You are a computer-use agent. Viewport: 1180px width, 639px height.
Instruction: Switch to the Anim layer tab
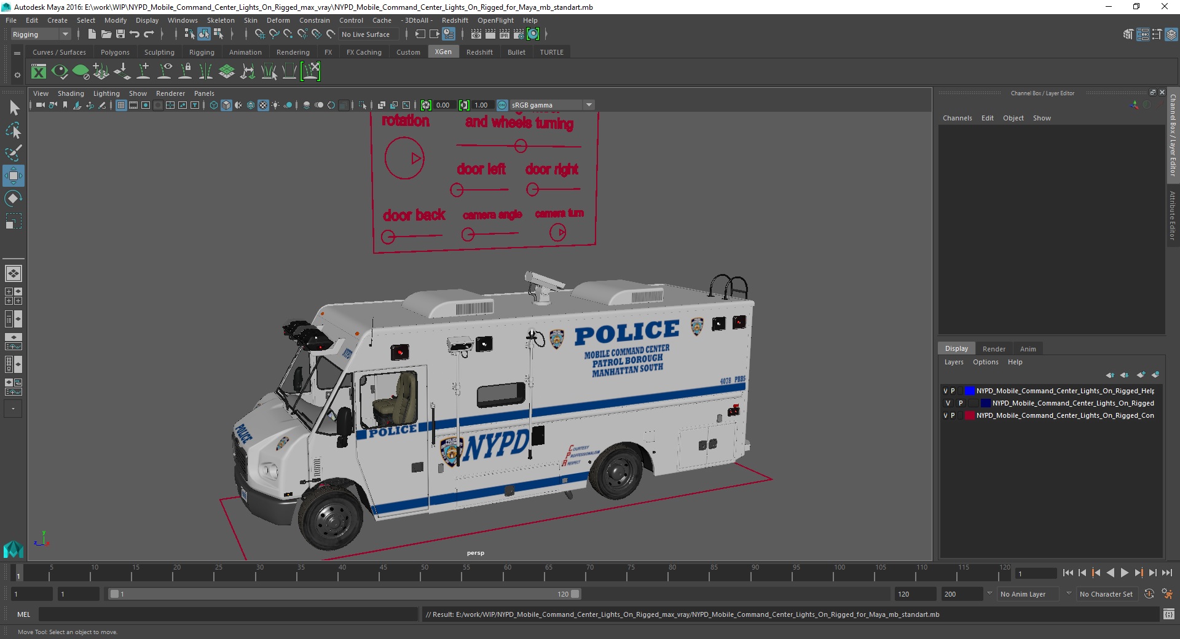click(x=1028, y=348)
